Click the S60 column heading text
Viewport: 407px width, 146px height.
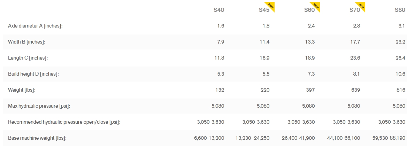point(309,10)
